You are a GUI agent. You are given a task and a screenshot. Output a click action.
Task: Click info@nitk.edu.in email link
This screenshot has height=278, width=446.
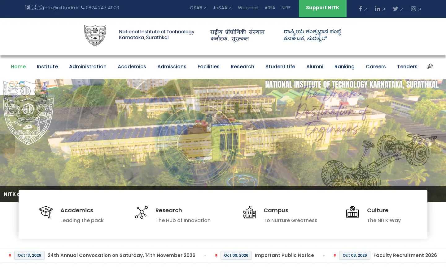pyautogui.click(x=61, y=8)
